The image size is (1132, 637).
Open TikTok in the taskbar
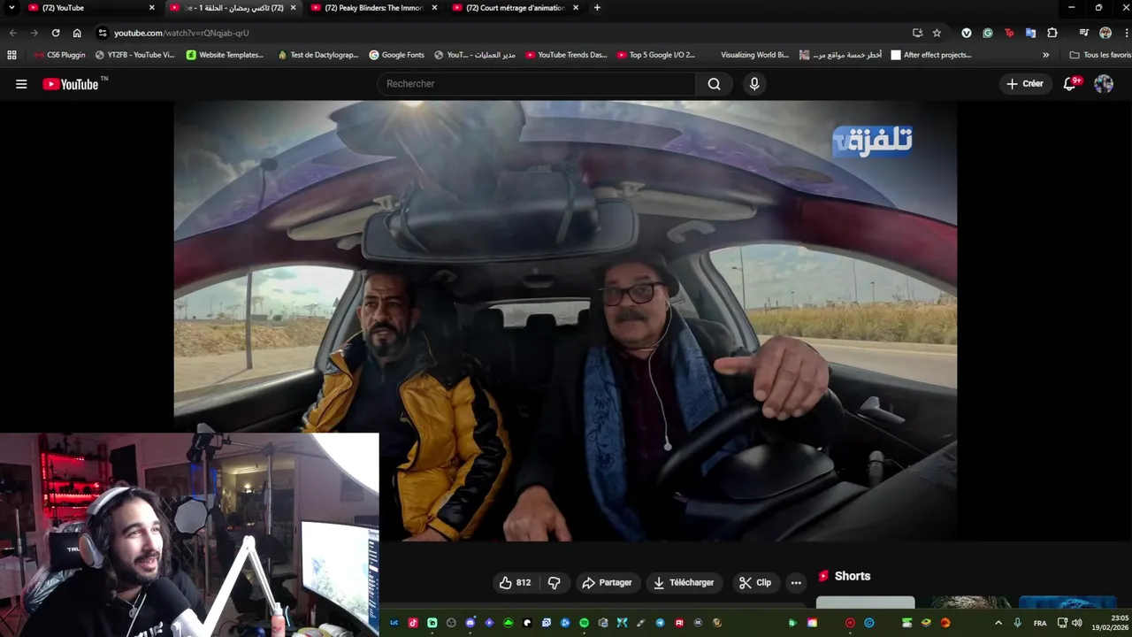pyautogui.click(x=413, y=623)
